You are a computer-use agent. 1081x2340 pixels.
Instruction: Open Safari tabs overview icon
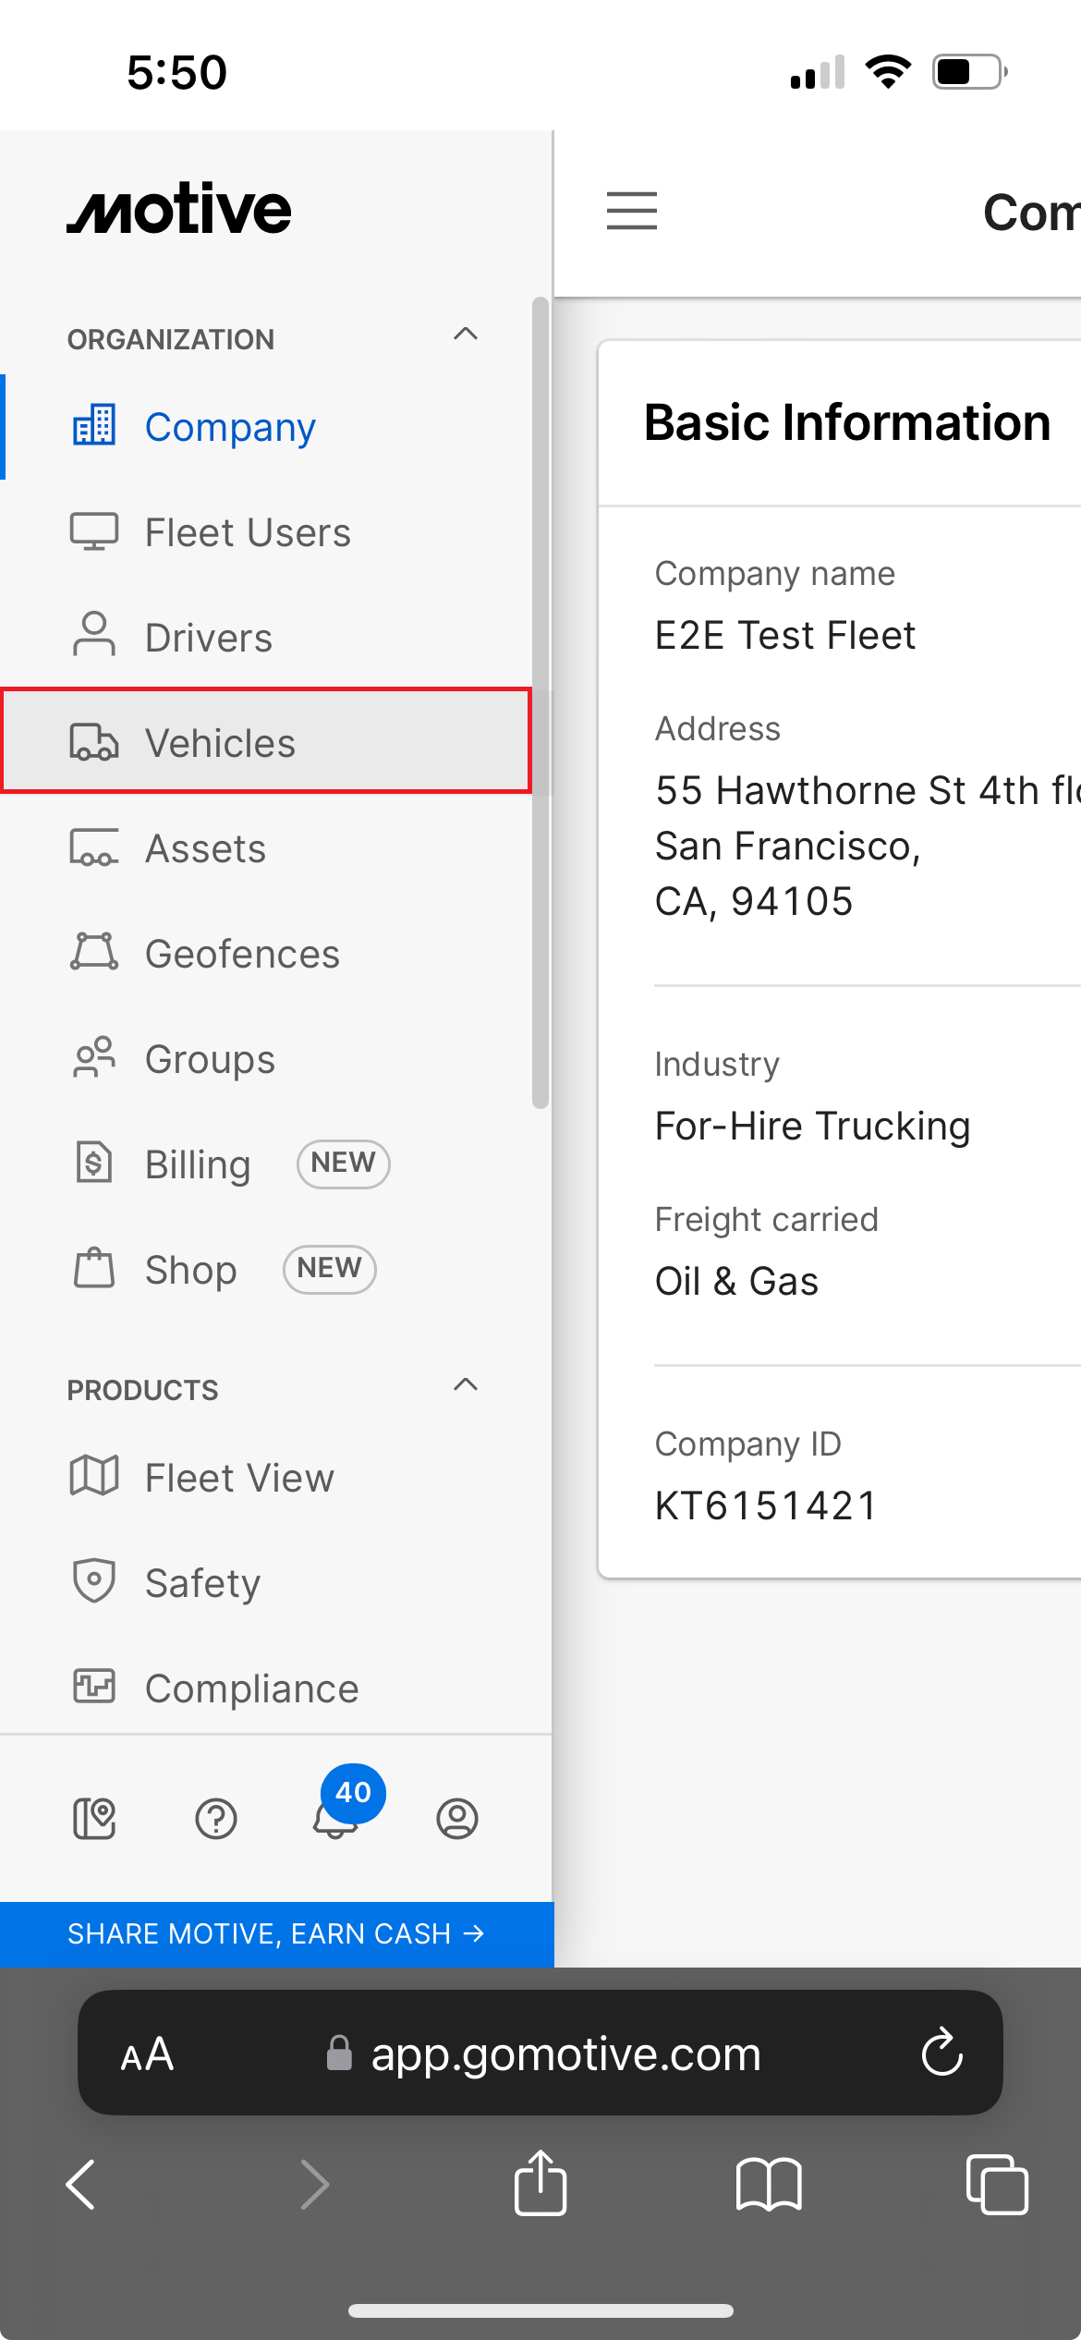click(997, 2185)
